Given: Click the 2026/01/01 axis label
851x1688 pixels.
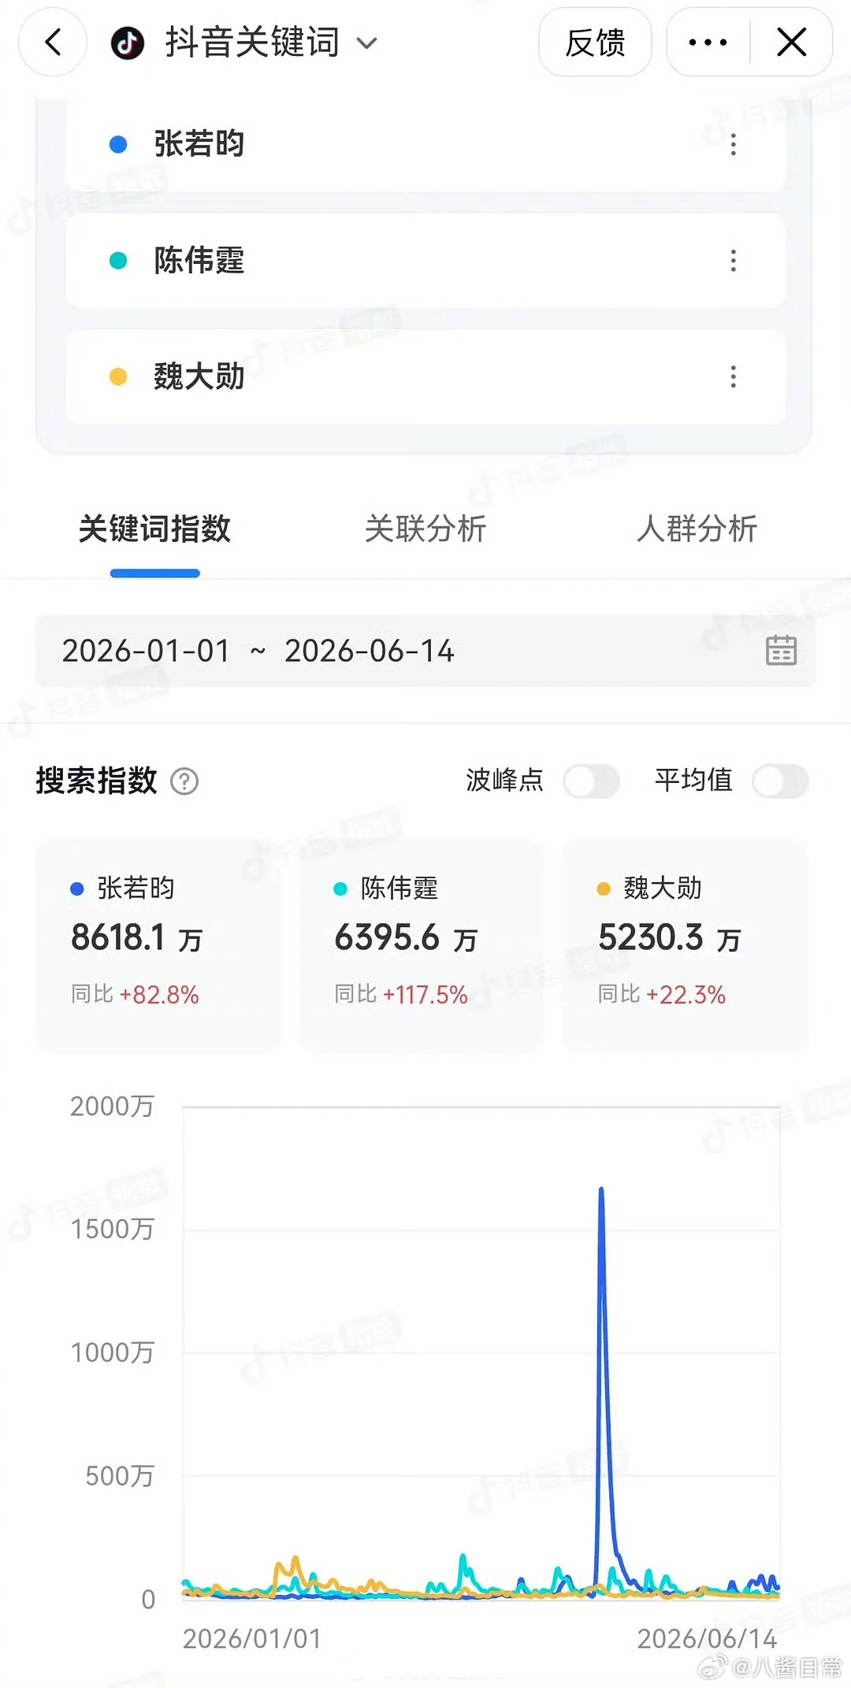Looking at the screenshot, I should (252, 1639).
